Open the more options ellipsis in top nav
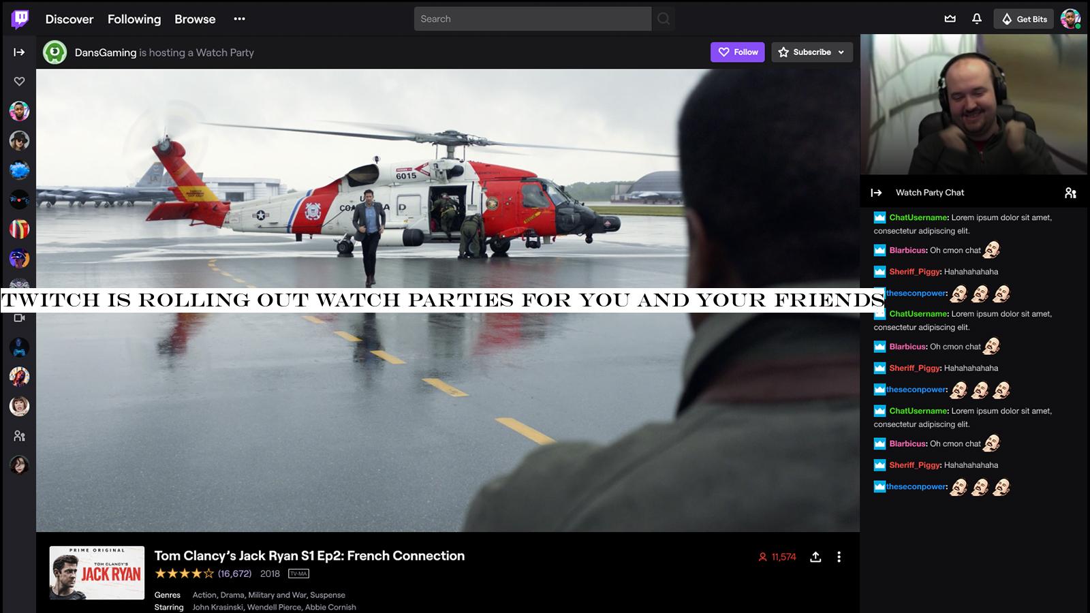 (239, 19)
